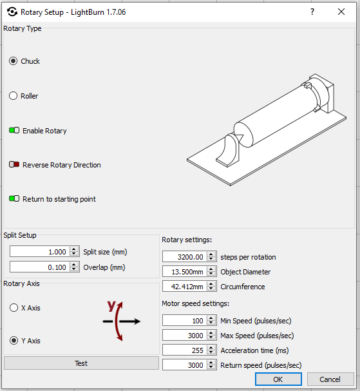This screenshot has height=391, width=360.
Task: Click the Acceleration time field
Action: click(184, 350)
